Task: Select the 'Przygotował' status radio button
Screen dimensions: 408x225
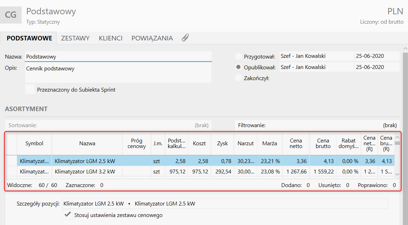Action: [238, 56]
